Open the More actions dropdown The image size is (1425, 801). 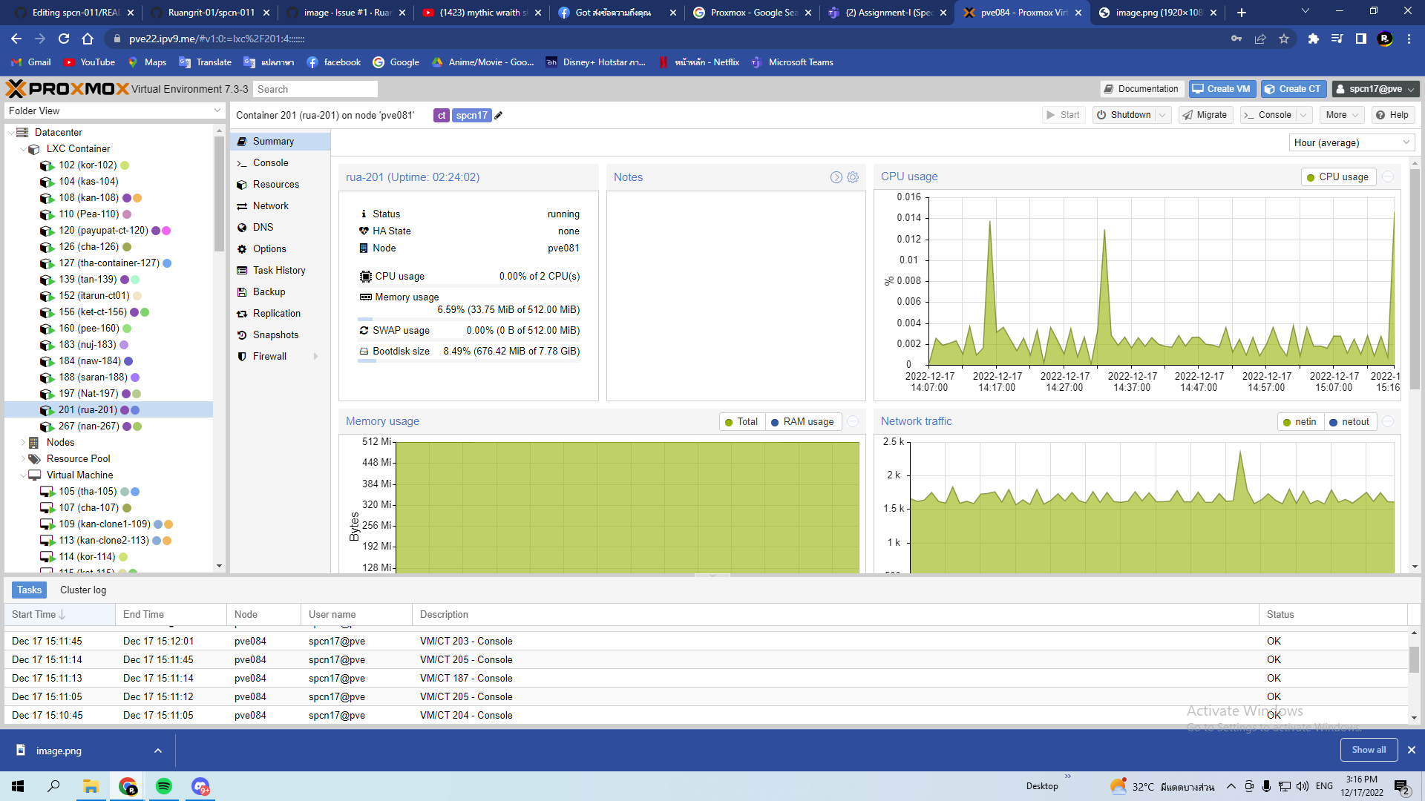(x=1342, y=115)
